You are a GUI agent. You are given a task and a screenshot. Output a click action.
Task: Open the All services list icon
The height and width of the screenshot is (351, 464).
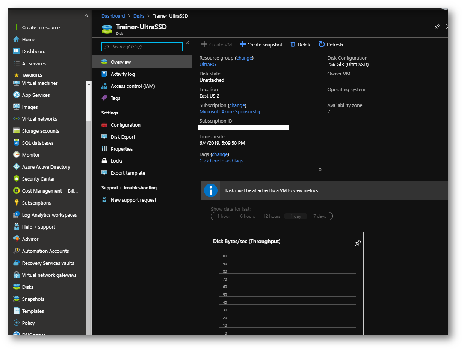coord(16,63)
